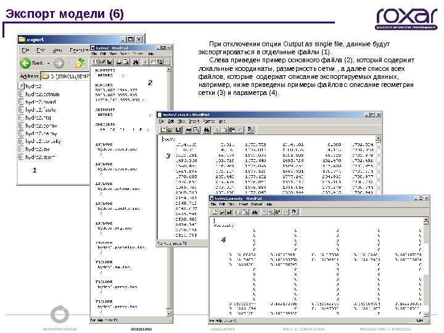Click Print icon in hydro2.porosity WordPad

coord(239,212)
